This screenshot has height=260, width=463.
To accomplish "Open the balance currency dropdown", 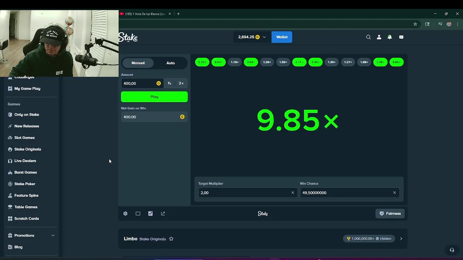I will pyautogui.click(x=264, y=37).
